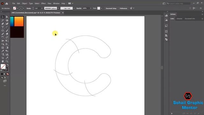Click the Document Setup button

pos(111,8)
